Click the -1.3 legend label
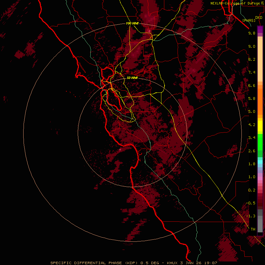This screenshot has width=265, height=265. 251,216
